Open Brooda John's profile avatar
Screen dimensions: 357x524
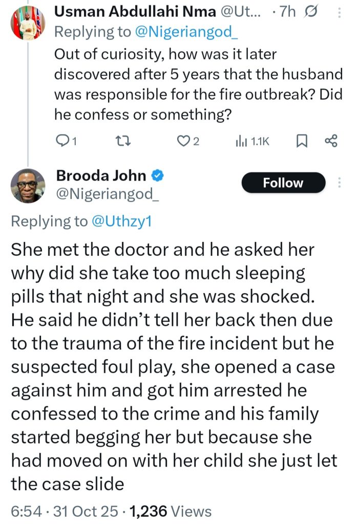28,185
